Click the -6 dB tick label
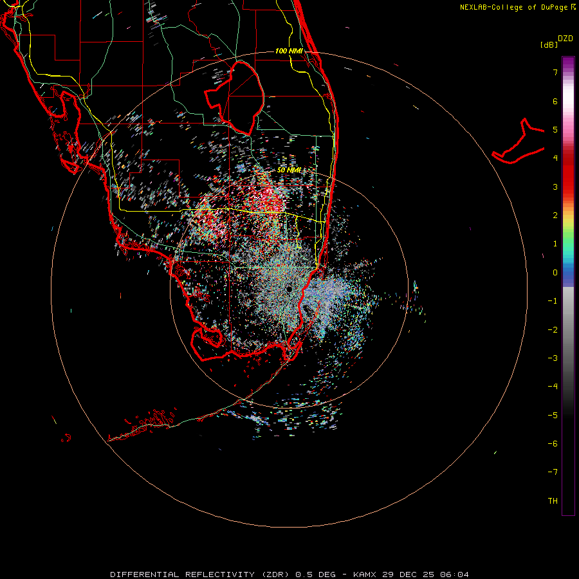579x579 pixels. pos(553,444)
